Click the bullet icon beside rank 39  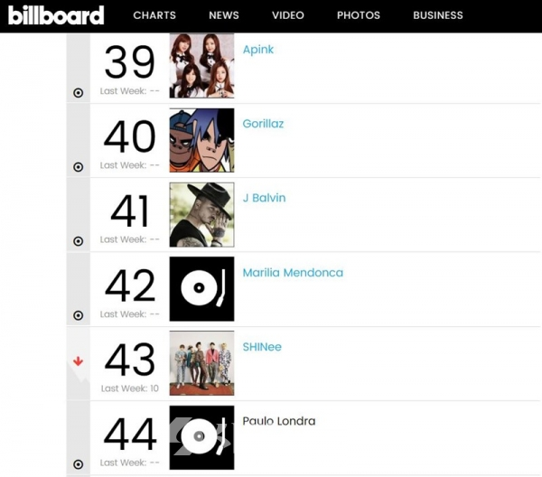click(78, 93)
